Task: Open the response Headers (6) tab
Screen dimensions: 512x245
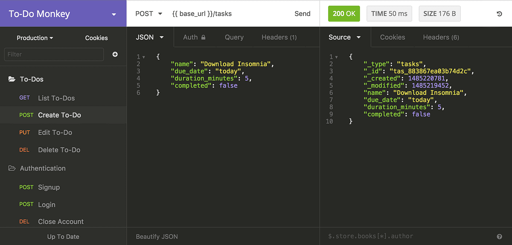Action: (x=441, y=37)
